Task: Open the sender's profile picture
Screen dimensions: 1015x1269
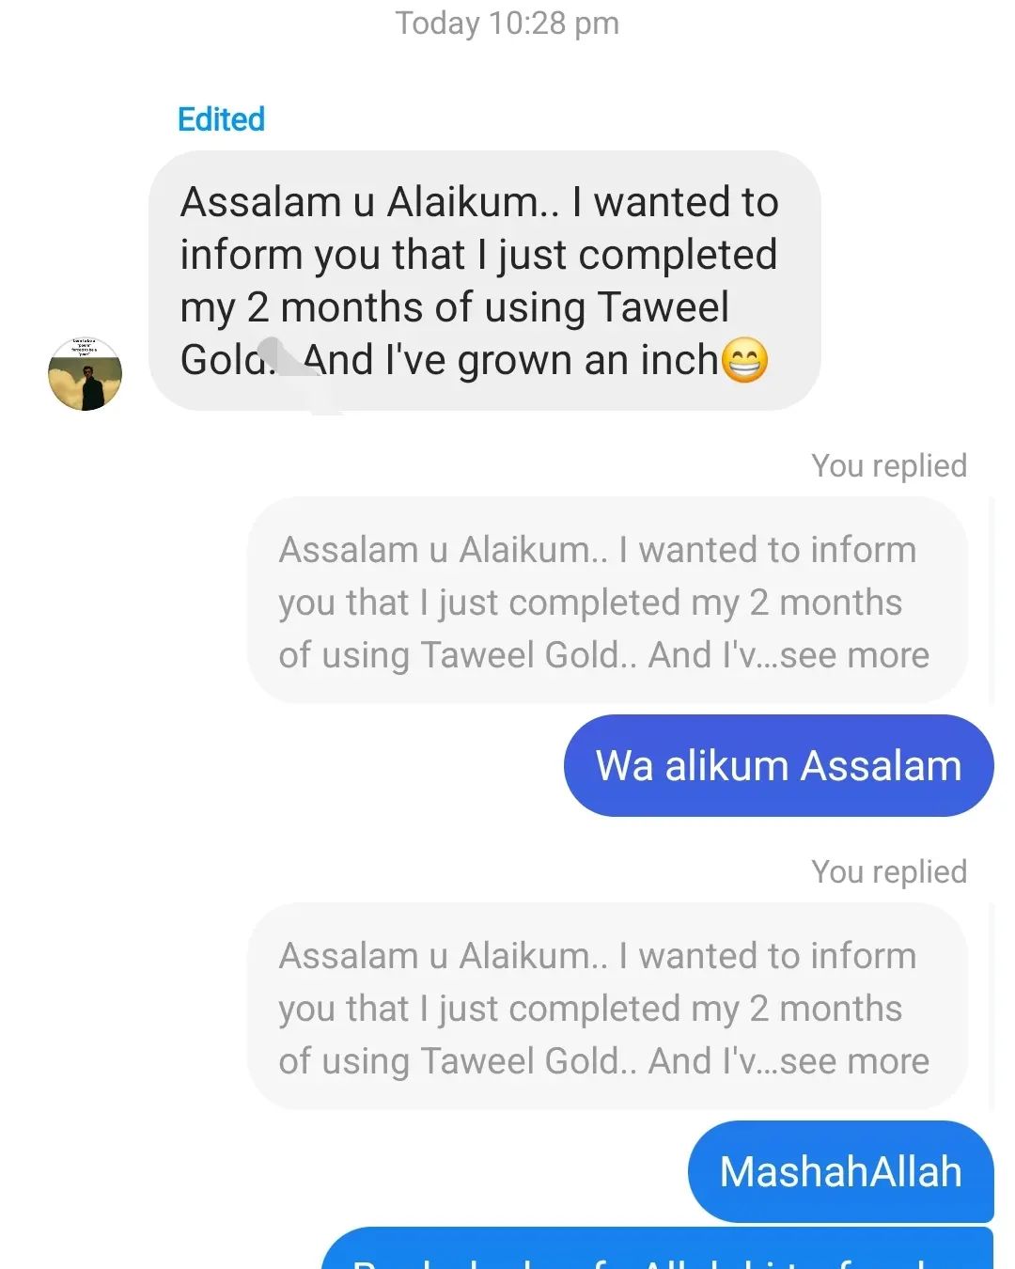Action: [x=85, y=373]
